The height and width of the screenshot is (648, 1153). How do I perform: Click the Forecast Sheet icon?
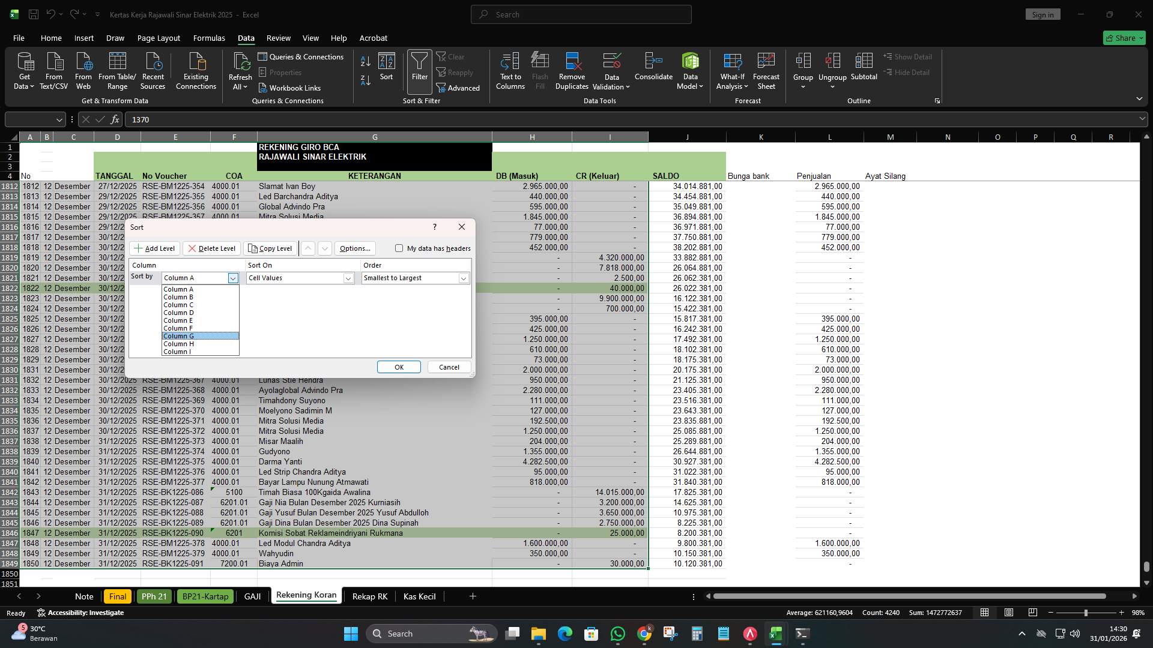point(766,69)
